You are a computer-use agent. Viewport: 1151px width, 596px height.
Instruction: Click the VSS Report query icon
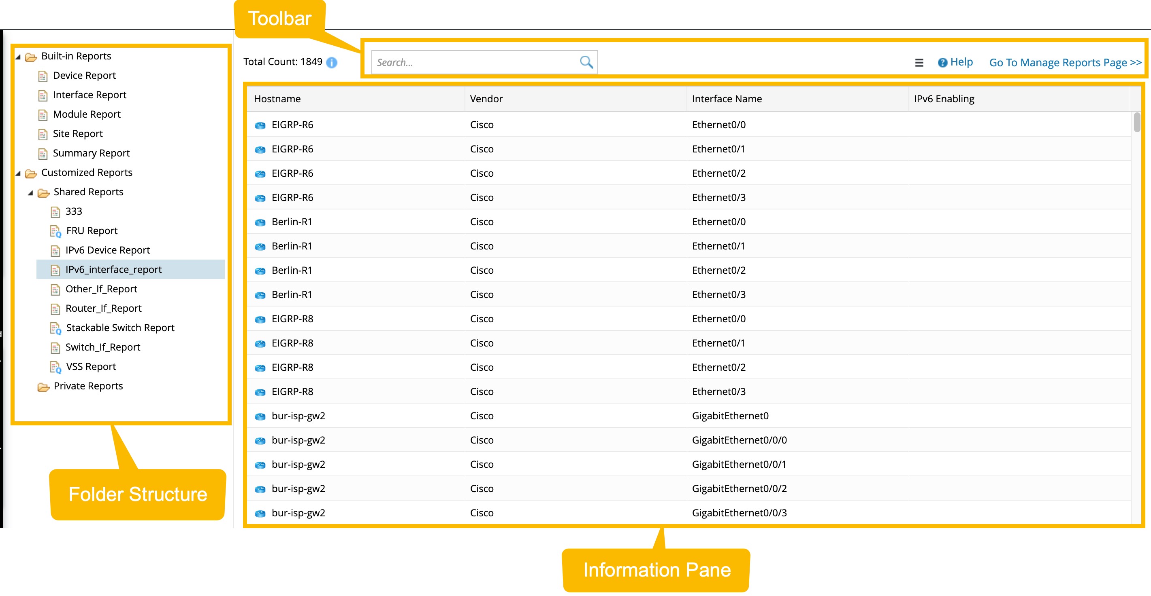(x=55, y=366)
